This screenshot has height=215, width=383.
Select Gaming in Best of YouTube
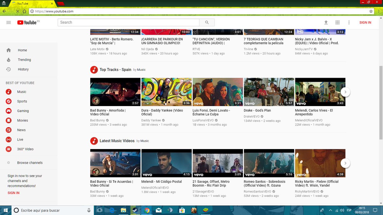pyautogui.click(x=23, y=111)
